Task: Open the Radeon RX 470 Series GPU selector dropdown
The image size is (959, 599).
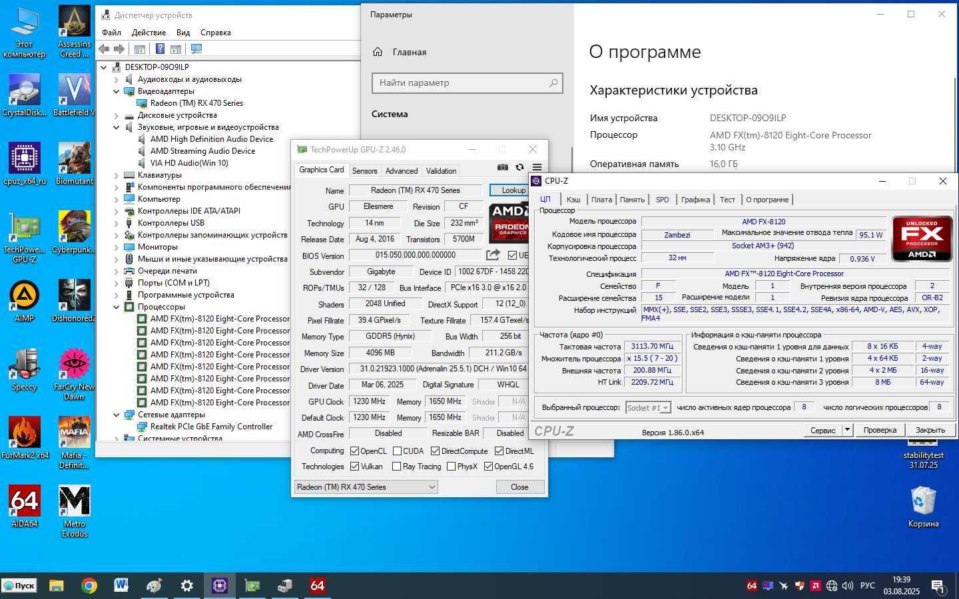Action: pos(366,487)
